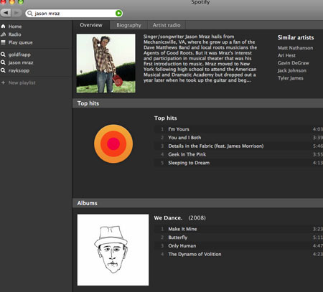Click the We Dance. album title

(168, 218)
